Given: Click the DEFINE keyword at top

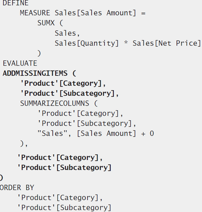Looking at the screenshot, I should pyautogui.click(x=15, y=3).
